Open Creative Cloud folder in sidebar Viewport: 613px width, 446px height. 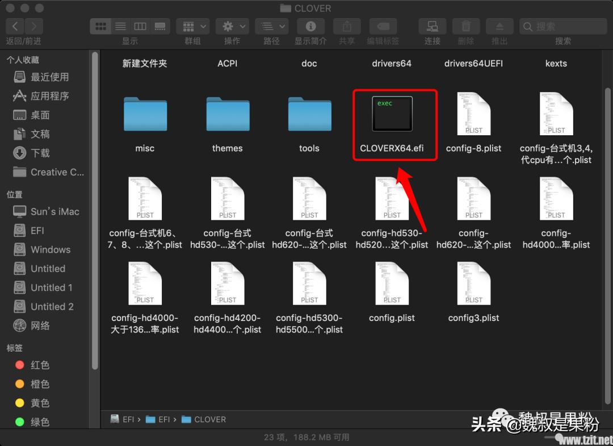coord(57,172)
